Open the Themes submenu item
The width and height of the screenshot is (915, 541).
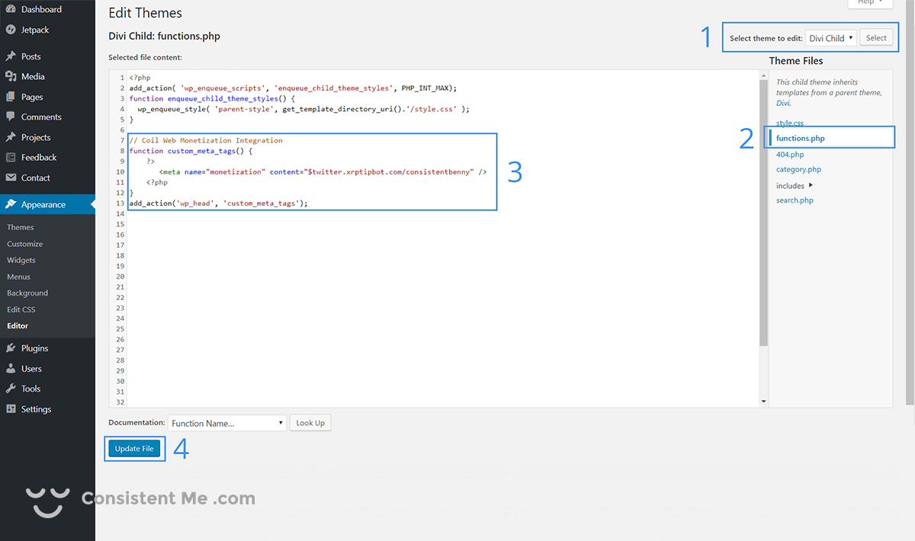click(x=21, y=227)
